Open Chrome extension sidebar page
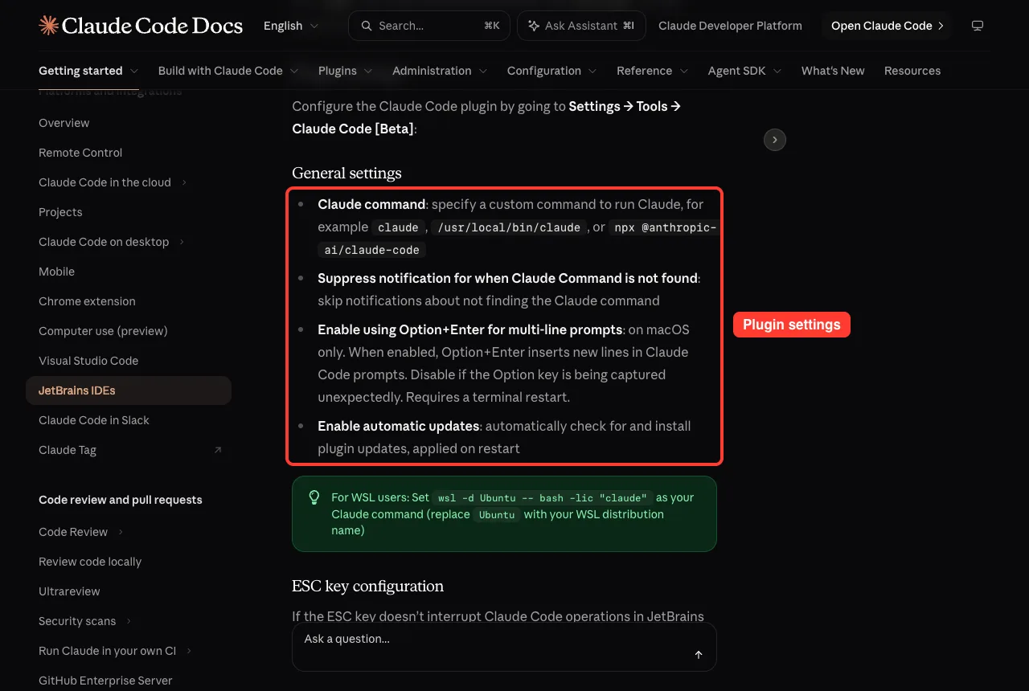 click(129, 301)
